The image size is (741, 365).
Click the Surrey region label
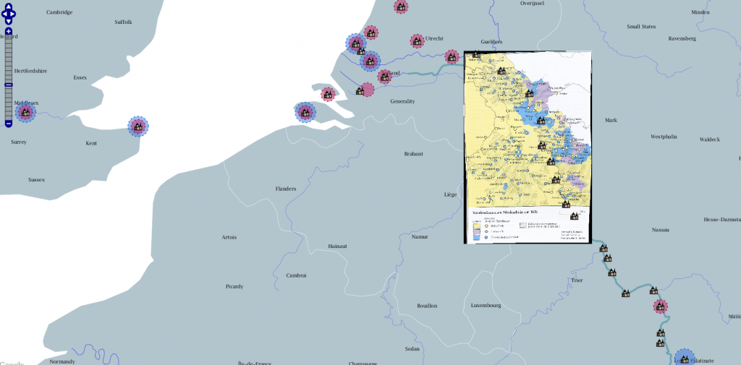point(19,142)
